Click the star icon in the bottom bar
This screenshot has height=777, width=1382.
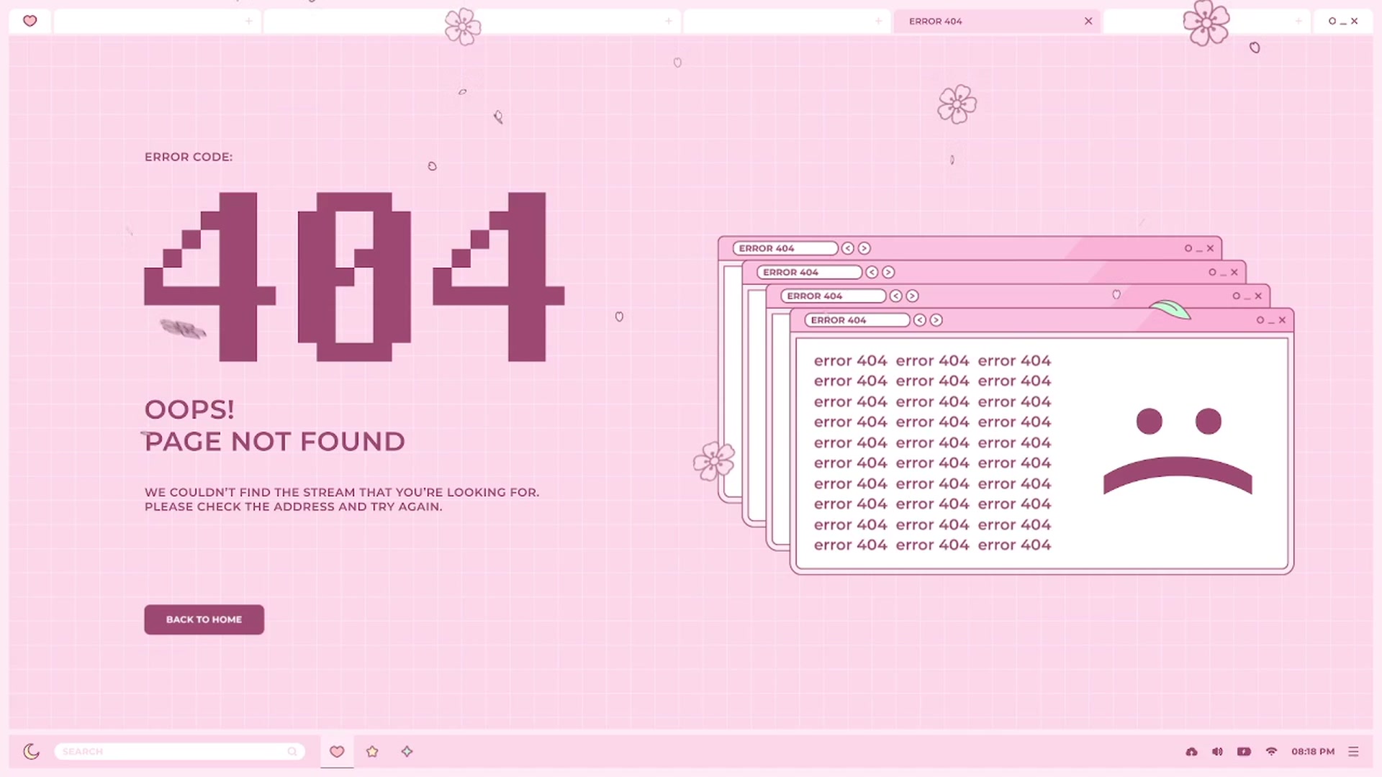(x=372, y=751)
